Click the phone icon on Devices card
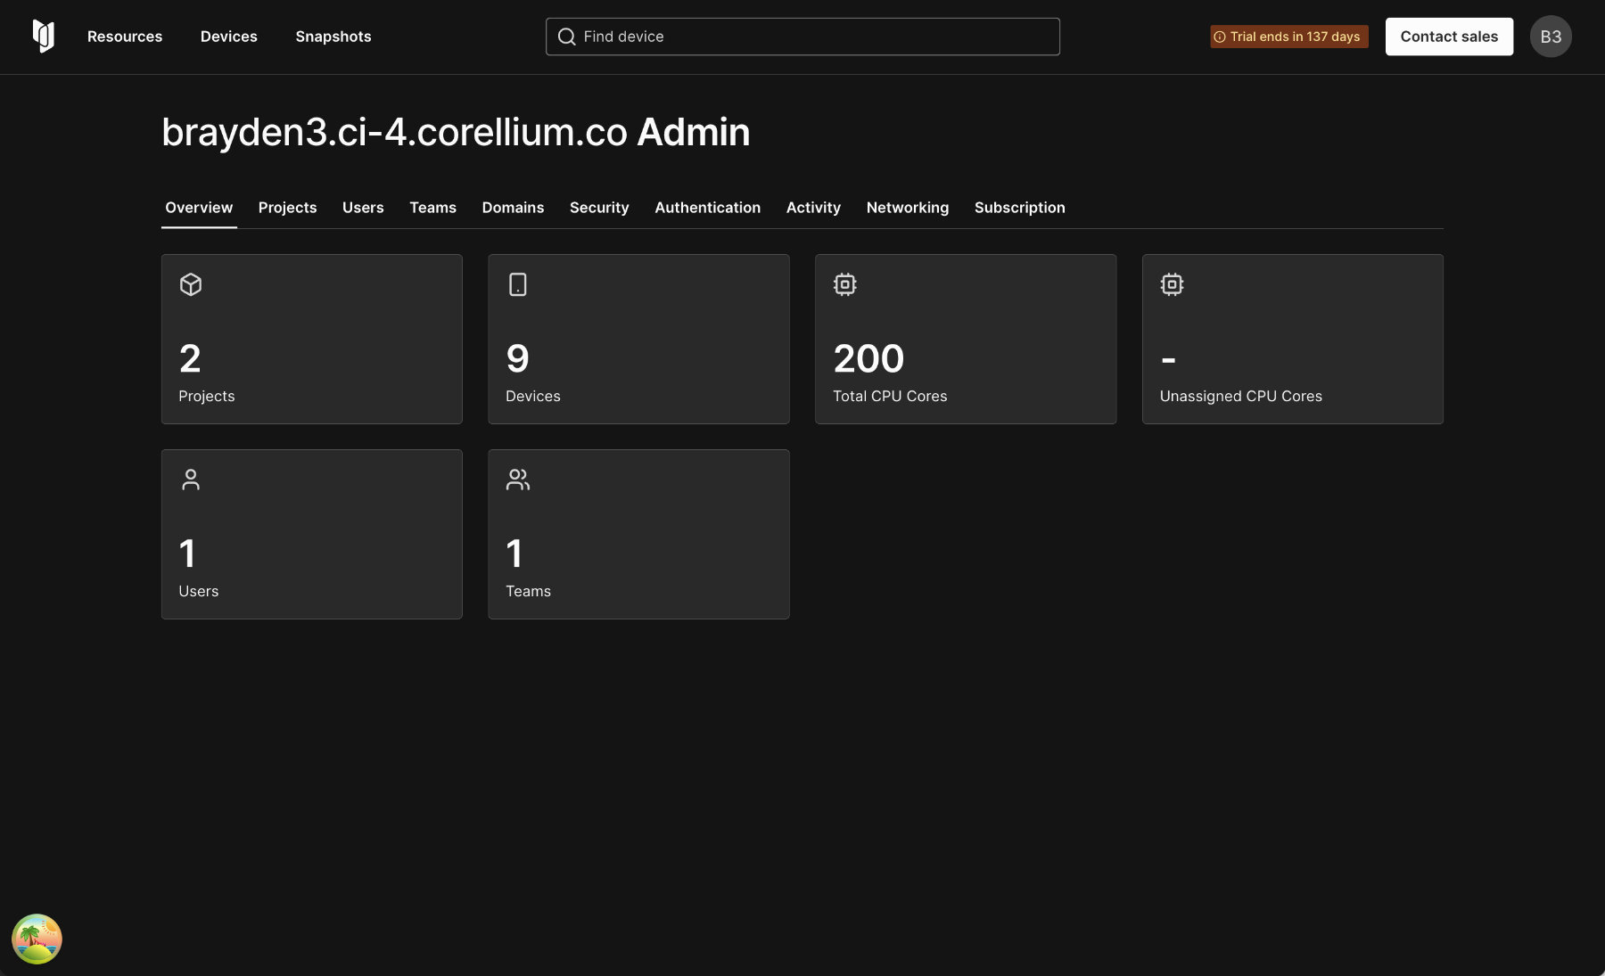This screenshot has width=1605, height=976. (518, 284)
